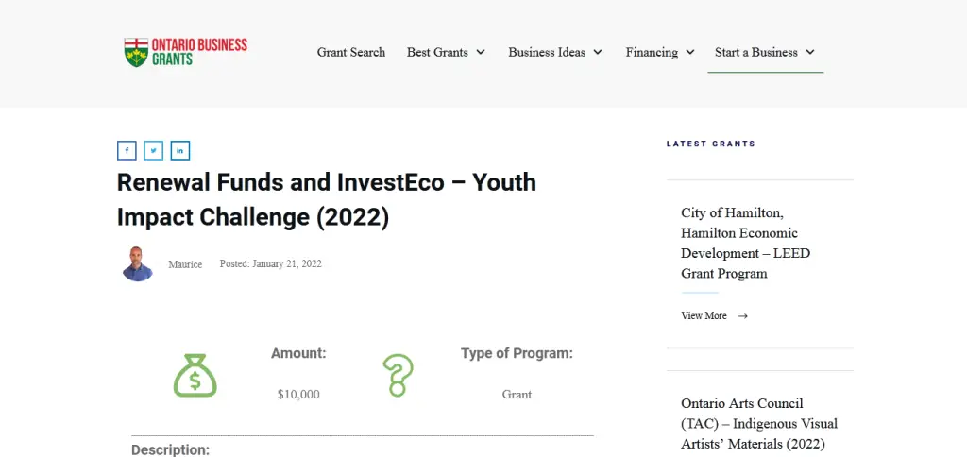Click the Renewal Funds and InvestEco article title
Screen dimensions: 967x457
click(326, 200)
